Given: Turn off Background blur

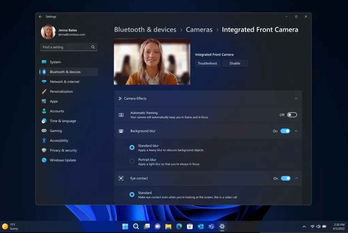Looking at the screenshot, I should click(285, 131).
